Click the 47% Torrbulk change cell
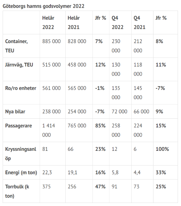The width and height of the screenshot is (181, 206). click(100, 187)
